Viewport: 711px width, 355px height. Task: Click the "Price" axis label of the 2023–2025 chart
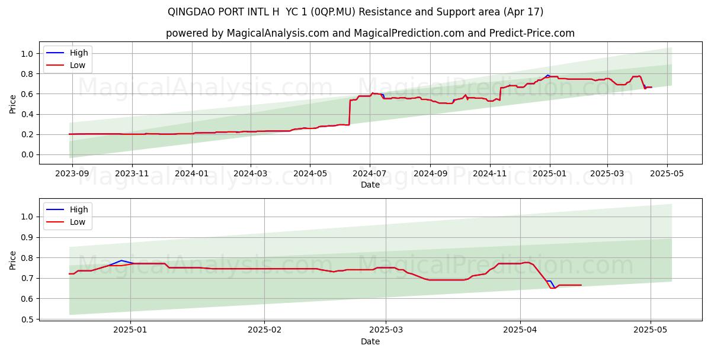tap(13, 103)
